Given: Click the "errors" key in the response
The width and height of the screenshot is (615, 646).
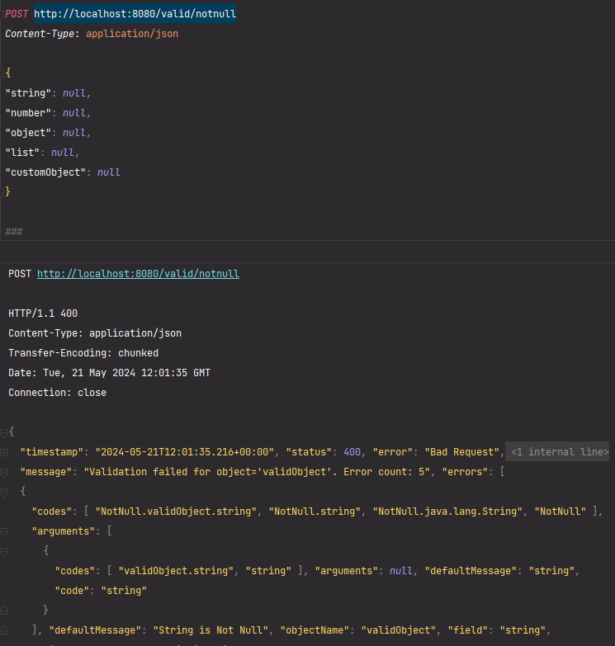Looking at the screenshot, I should [465, 472].
